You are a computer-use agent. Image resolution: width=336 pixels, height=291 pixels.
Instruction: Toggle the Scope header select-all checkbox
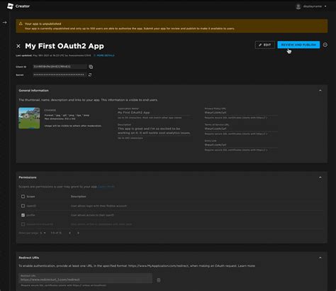point(23,197)
